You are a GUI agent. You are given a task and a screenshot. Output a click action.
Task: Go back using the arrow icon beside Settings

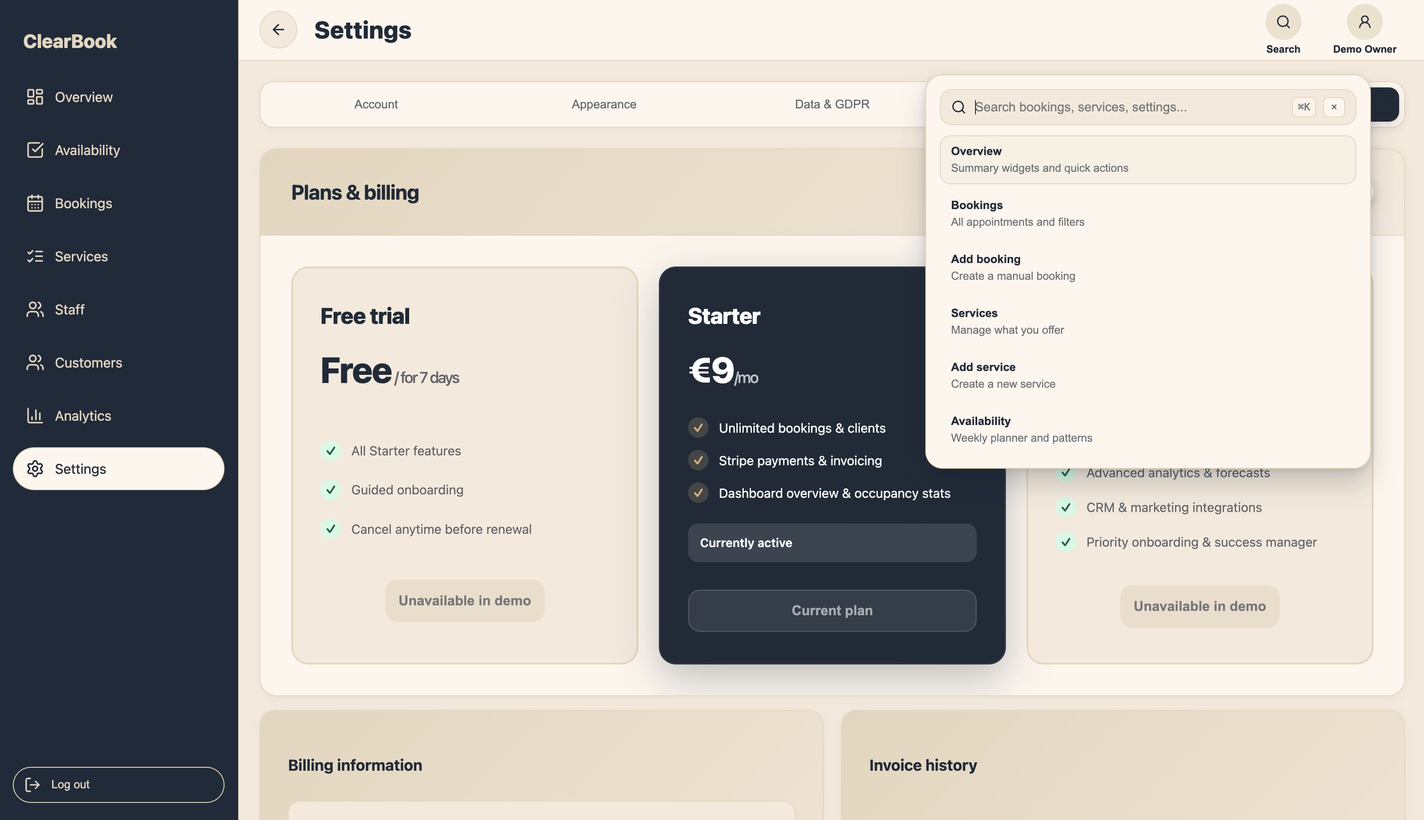tap(278, 29)
